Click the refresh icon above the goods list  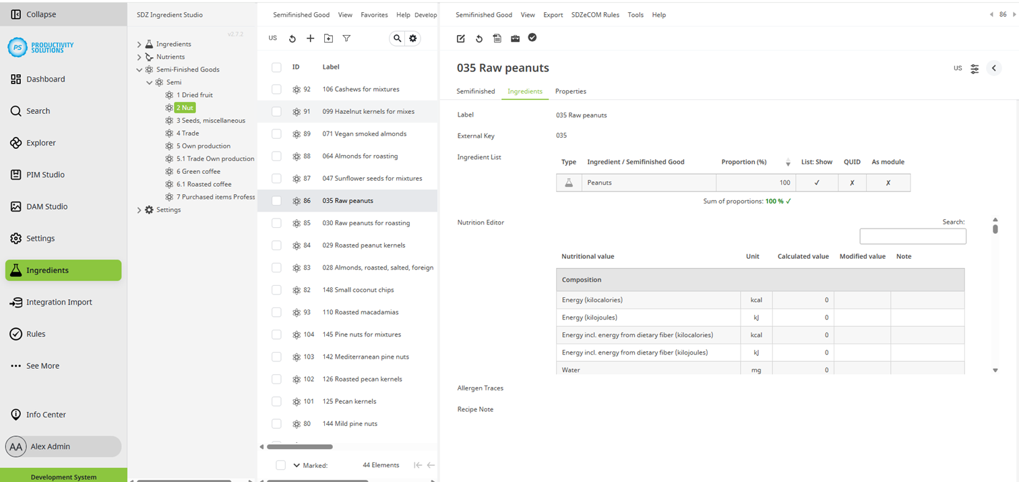[x=292, y=38]
